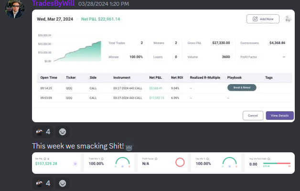This screenshot has width=300, height=191.
Task: Select the Break & Retest playbook tag
Action: coord(242,87)
